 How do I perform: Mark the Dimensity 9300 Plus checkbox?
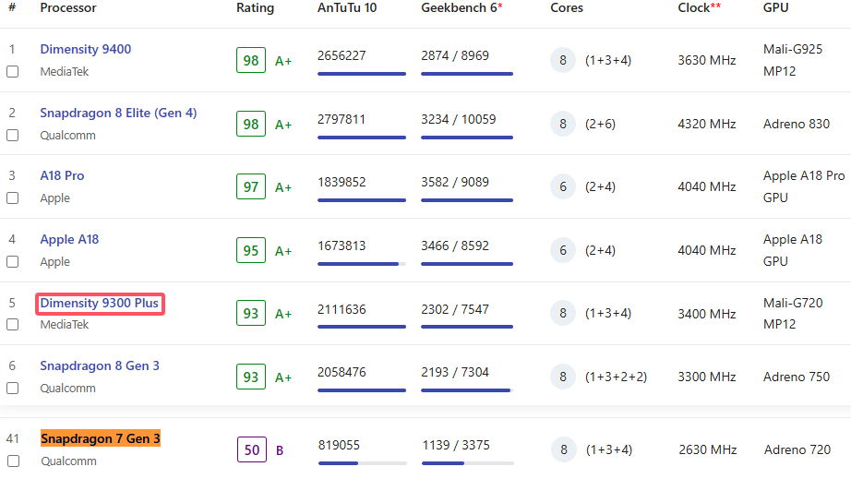[x=13, y=324]
